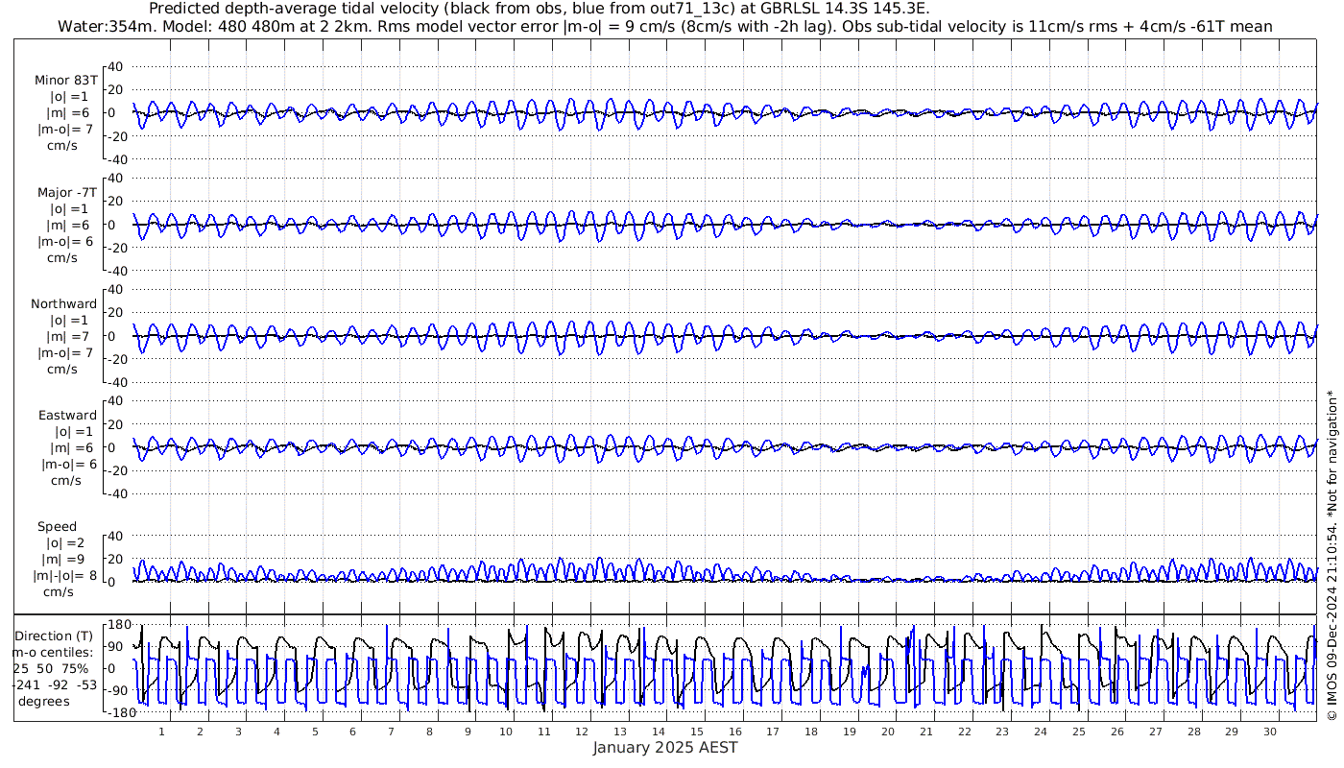Click the '|m-o|= 6' value in Major panel
Screen dimensions: 1344x768
pyautogui.click(x=64, y=241)
